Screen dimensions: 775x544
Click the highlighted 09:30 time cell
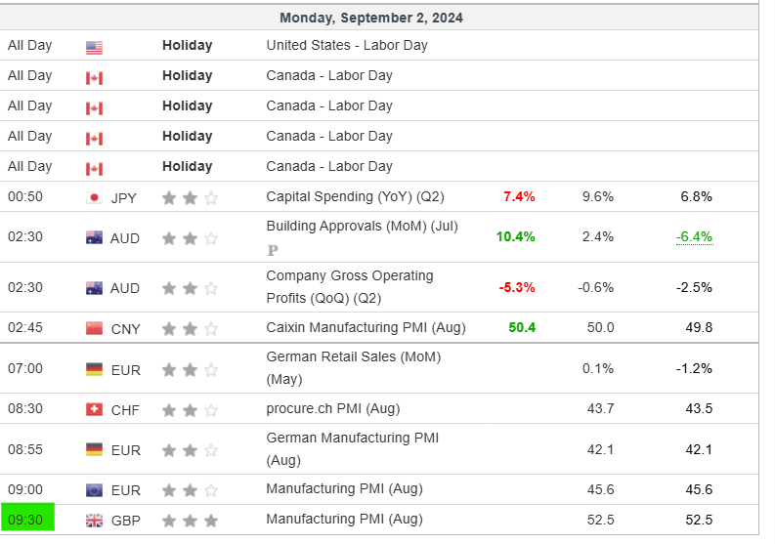tap(26, 520)
